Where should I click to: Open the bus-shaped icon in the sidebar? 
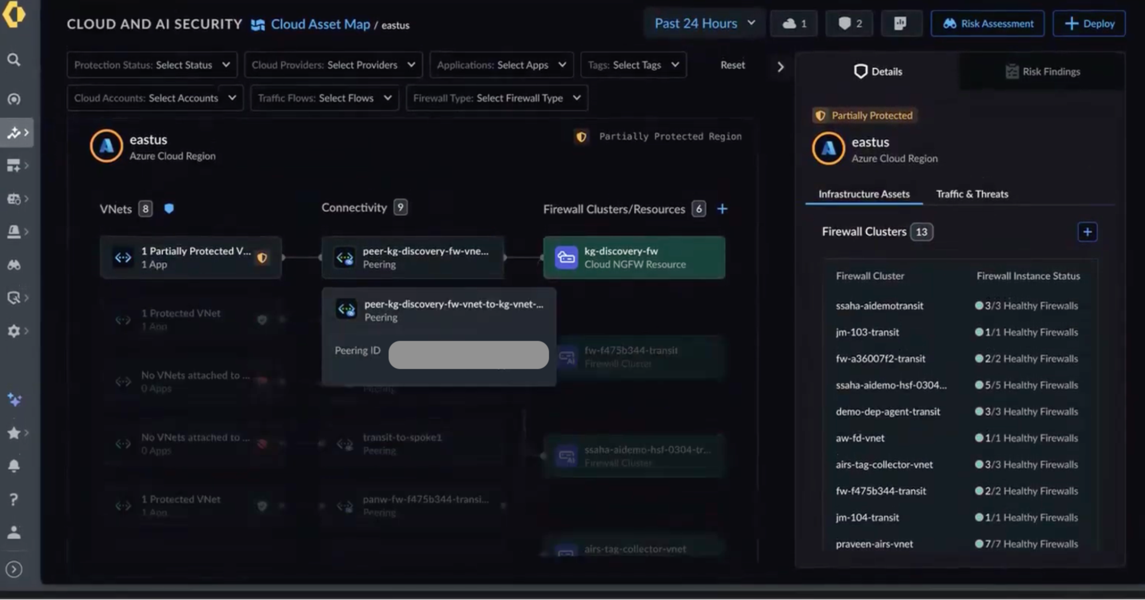pyautogui.click(x=14, y=199)
